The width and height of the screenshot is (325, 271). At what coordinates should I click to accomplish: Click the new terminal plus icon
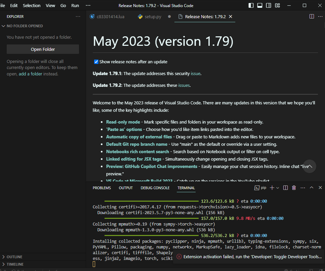272,188
